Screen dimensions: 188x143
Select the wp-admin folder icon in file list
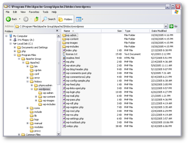coord(64,35)
